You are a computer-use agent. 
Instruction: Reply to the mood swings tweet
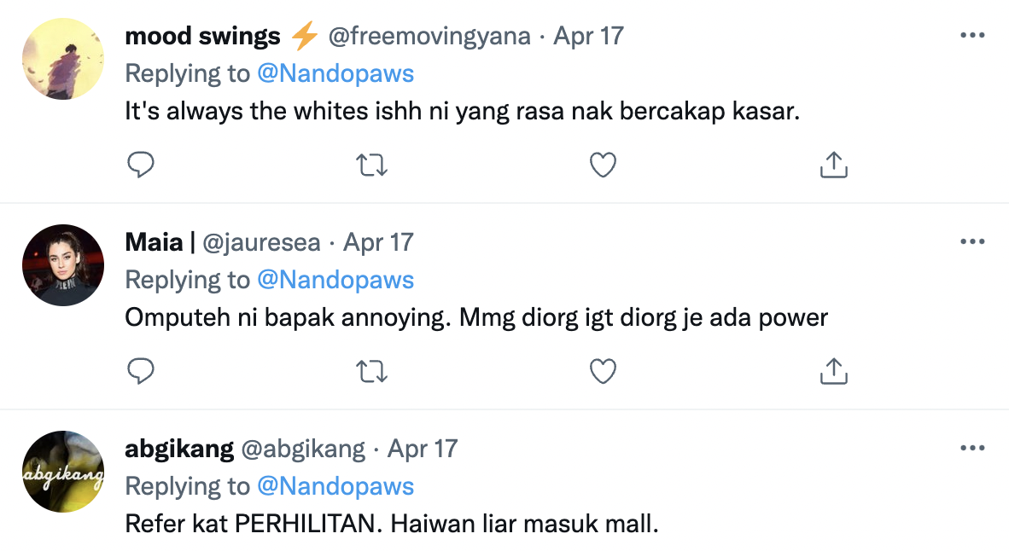(140, 164)
